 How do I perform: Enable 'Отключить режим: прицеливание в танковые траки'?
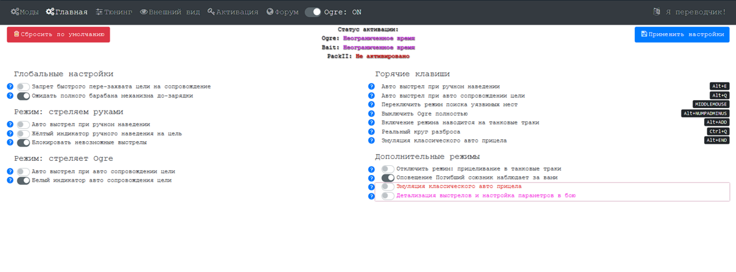pos(388,169)
